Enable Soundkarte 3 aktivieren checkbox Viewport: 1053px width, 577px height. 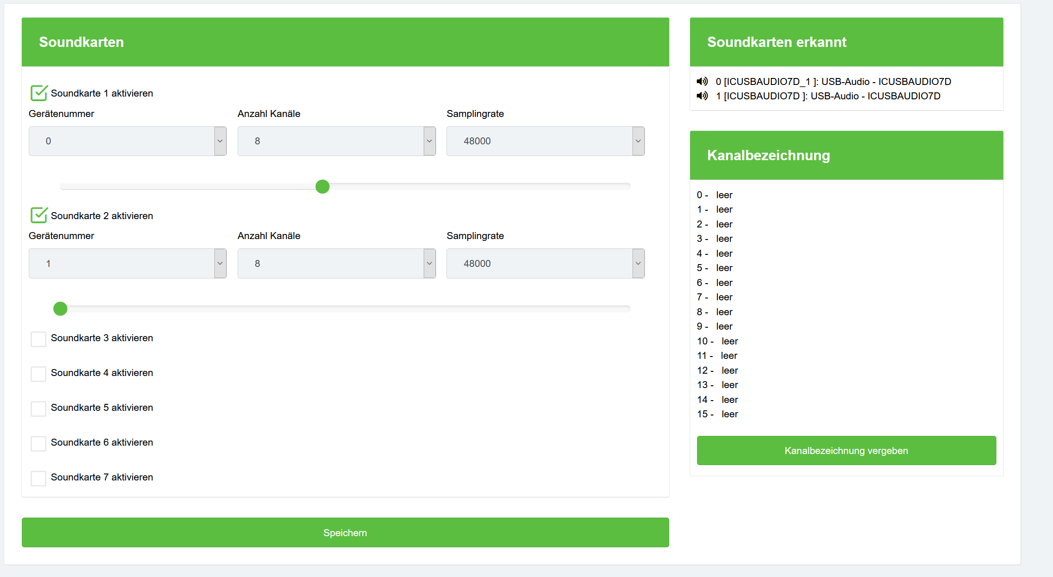[x=39, y=339]
